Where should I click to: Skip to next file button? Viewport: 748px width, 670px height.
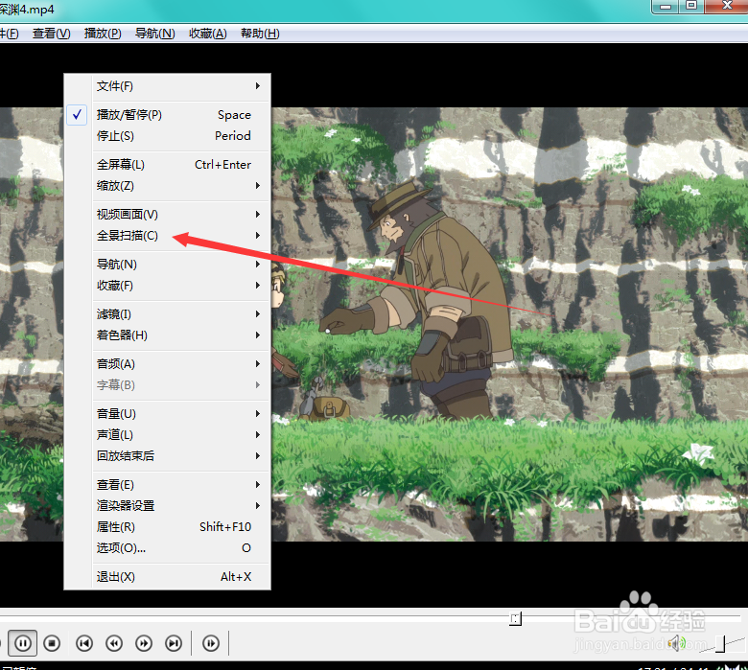pos(174,643)
